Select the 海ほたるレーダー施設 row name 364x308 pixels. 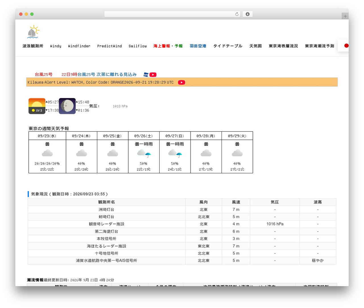pyautogui.click(x=106, y=246)
